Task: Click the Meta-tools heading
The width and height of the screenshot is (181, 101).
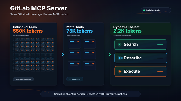Action: [75, 27]
